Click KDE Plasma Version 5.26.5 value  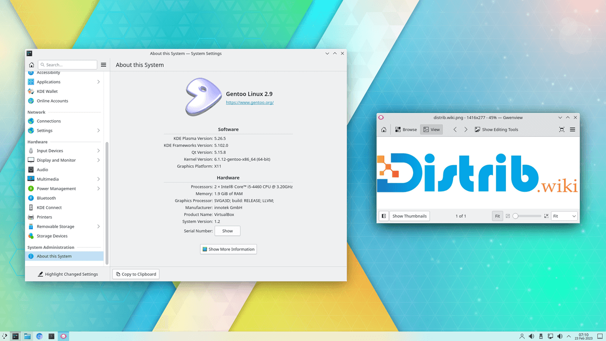(x=220, y=138)
